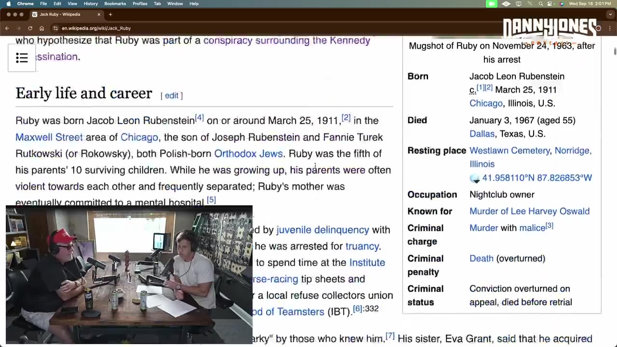The height and width of the screenshot is (347, 617).
Task: Open the Dallas link in infobox
Action: point(482,133)
